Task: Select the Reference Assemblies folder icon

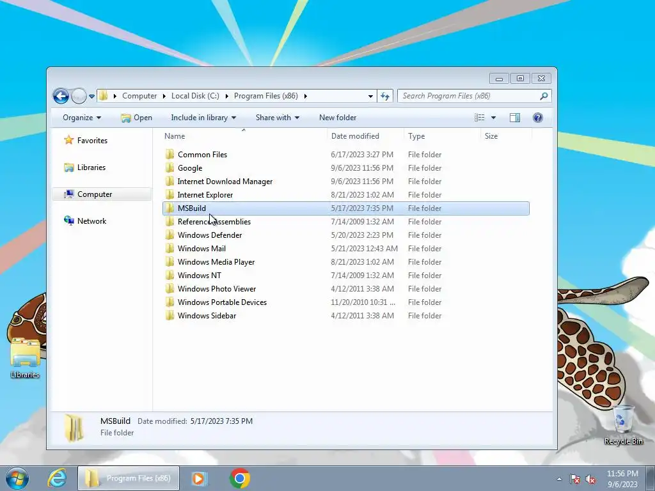Action: pos(170,222)
